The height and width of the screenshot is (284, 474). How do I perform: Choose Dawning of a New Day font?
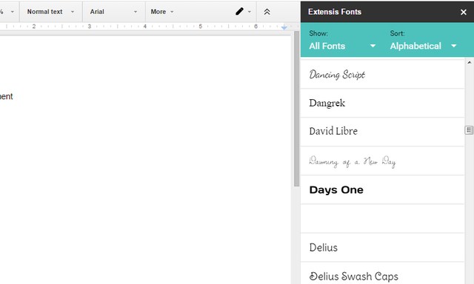tap(382, 161)
